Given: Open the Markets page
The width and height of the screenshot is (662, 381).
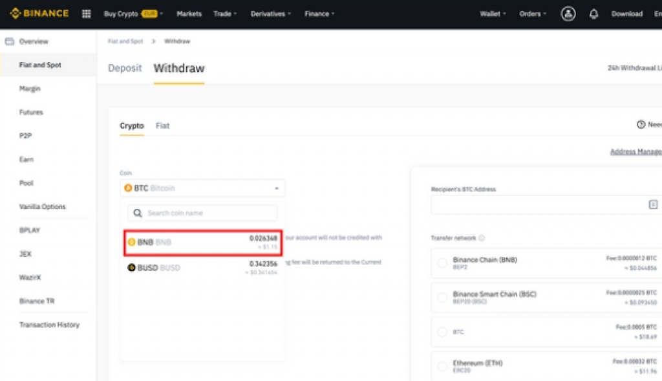Looking at the screenshot, I should pos(189,14).
